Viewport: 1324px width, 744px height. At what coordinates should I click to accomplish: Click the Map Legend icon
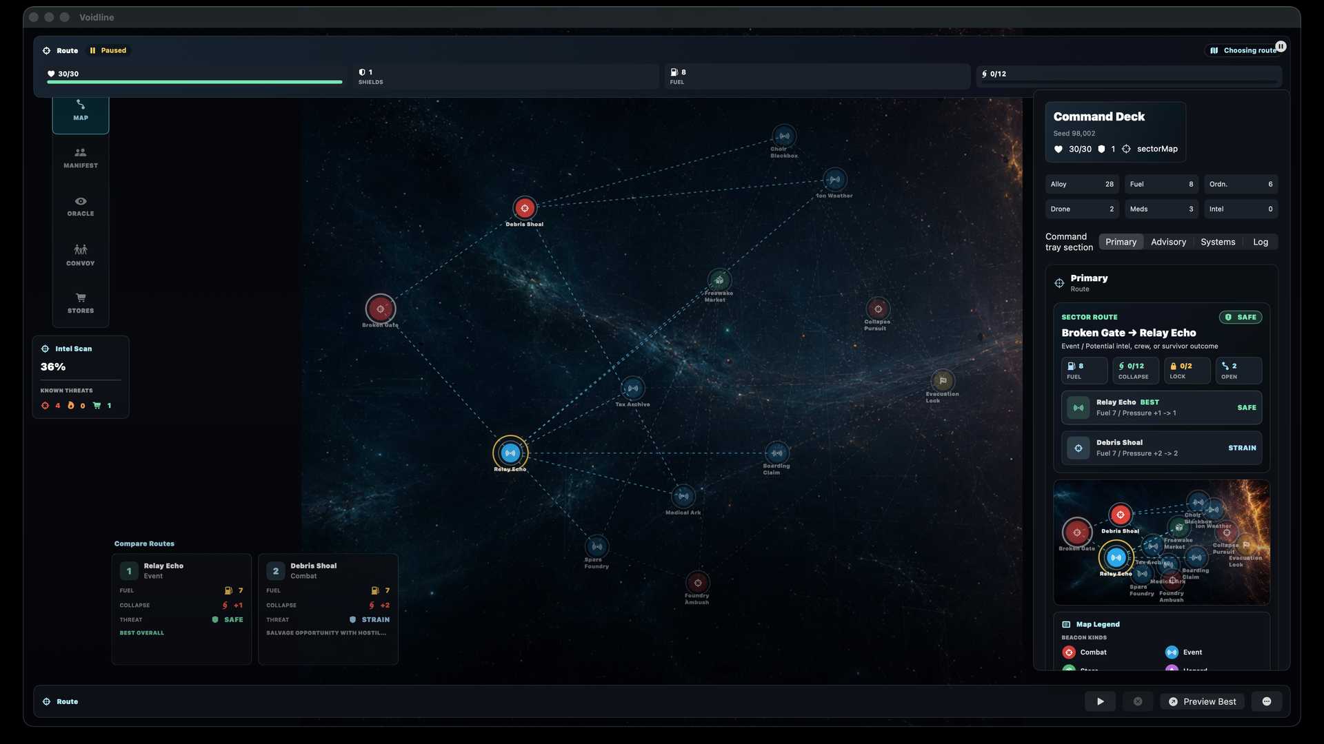[x=1066, y=624]
